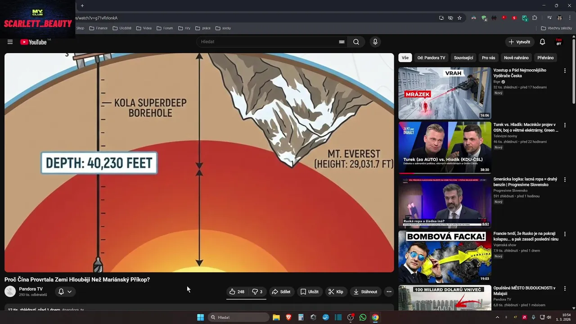This screenshot has height=324, width=576.
Task: Open File Explorer from taskbar
Action: click(x=276, y=317)
